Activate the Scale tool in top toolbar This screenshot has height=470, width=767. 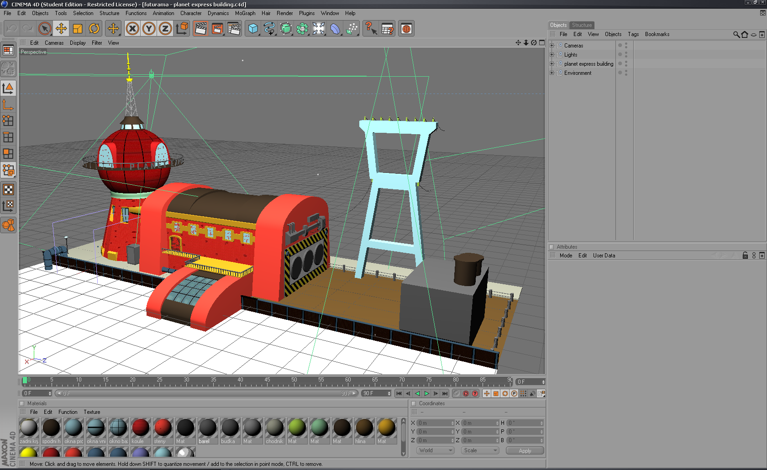78,29
